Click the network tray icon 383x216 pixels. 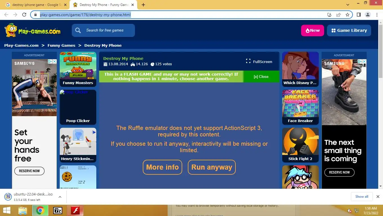357,211
